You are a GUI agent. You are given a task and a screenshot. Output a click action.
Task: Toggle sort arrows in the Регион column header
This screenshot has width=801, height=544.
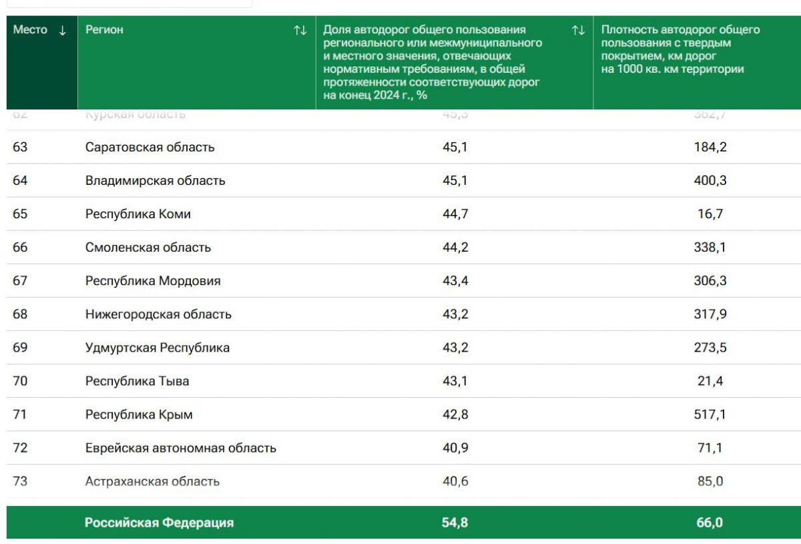click(300, 30)
